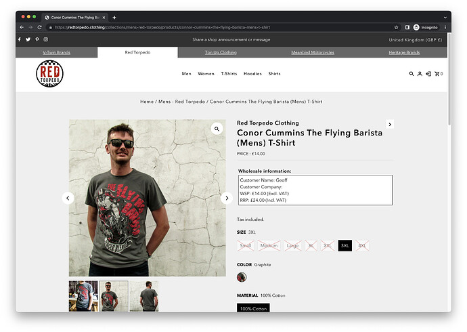Switch to Heritage Brands tab

tap(404, 52)
